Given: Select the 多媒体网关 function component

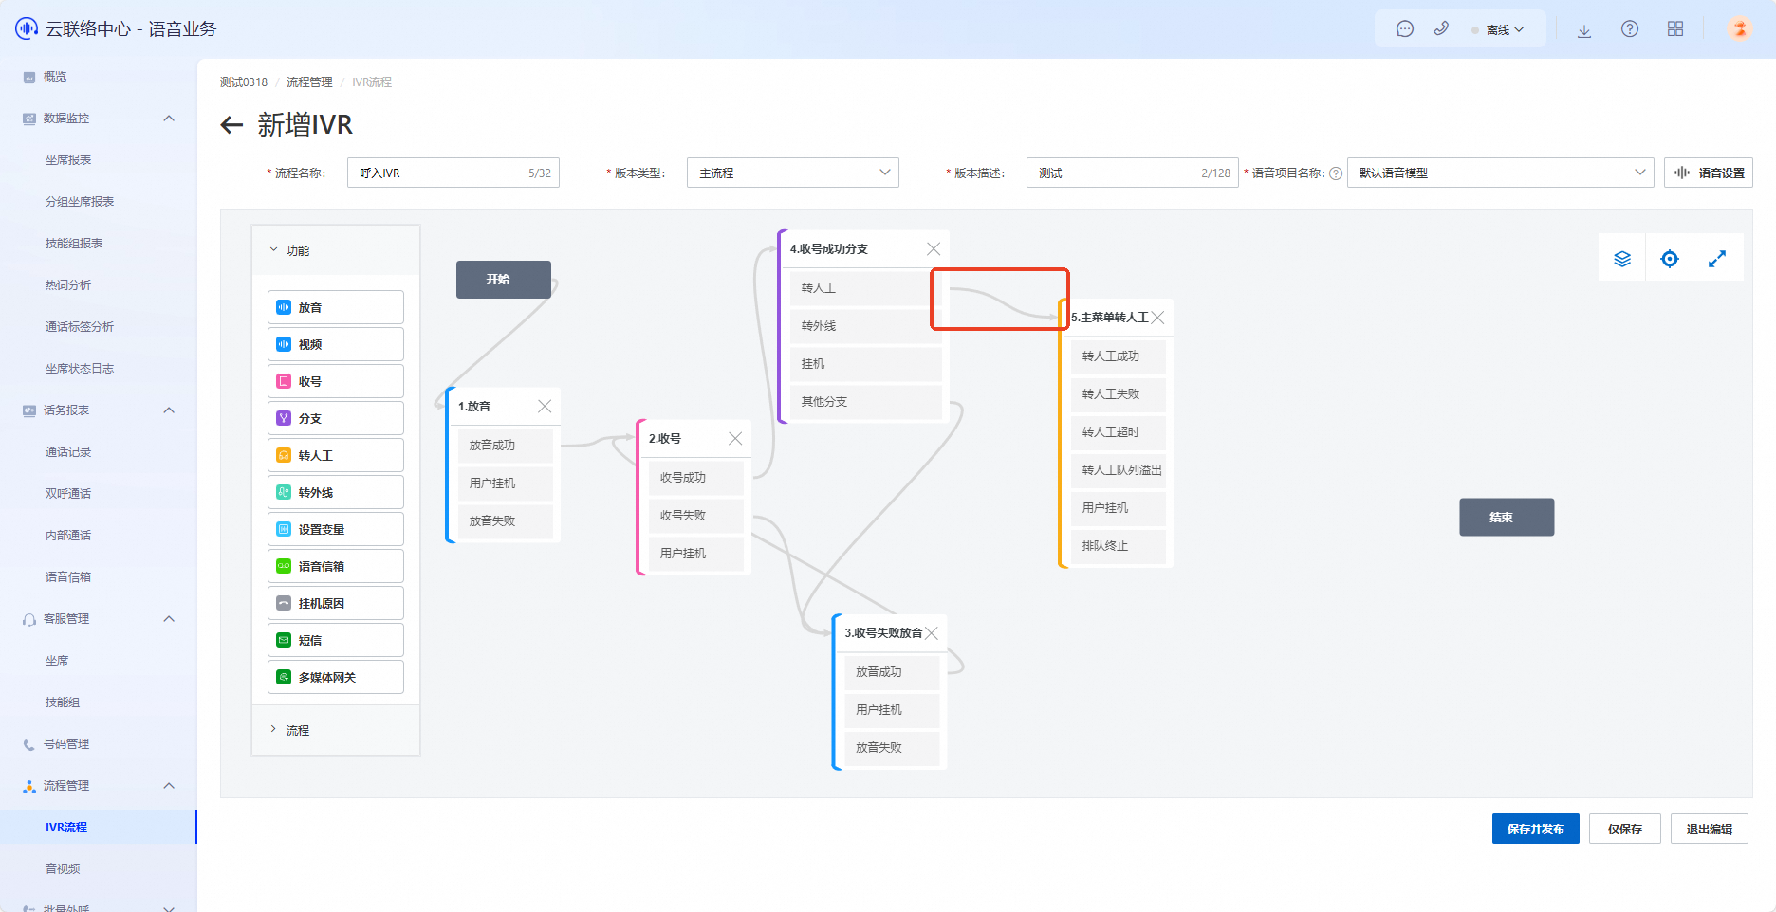Looking at the screenshot, I should click(336, 677).
